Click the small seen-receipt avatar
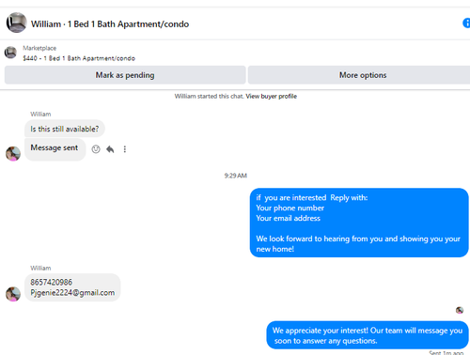Image resolution: width=470 pixels, height=355 pixels. pyautogui.click(x=460, y=310)
